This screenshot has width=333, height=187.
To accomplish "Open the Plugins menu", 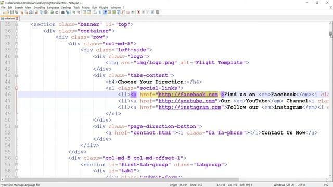I will coord(104,7).
